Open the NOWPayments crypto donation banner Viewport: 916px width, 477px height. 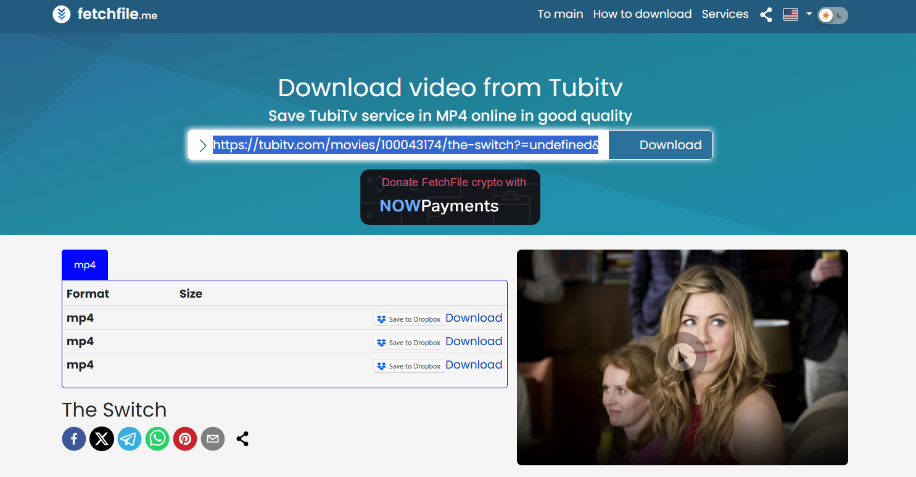[x=450, y=197]
